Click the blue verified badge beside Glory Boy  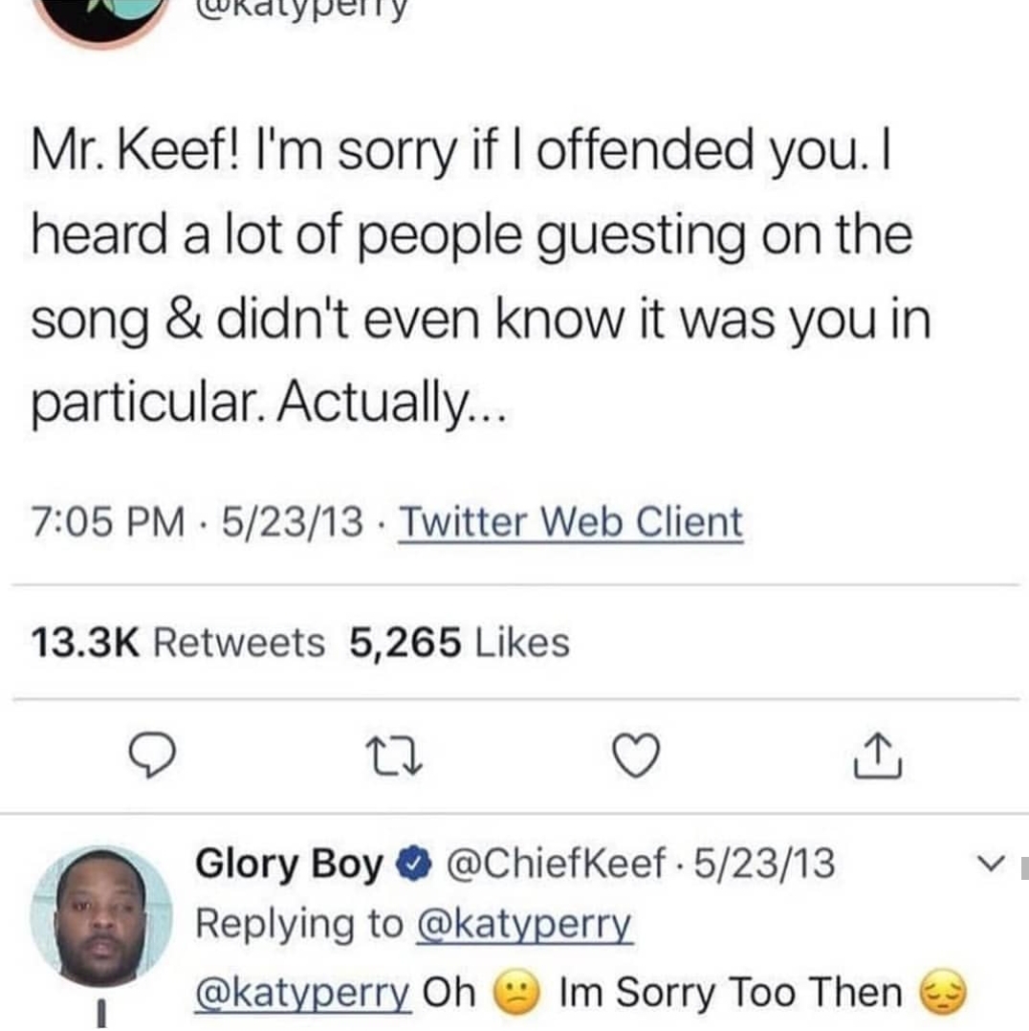tap(411, 864)
